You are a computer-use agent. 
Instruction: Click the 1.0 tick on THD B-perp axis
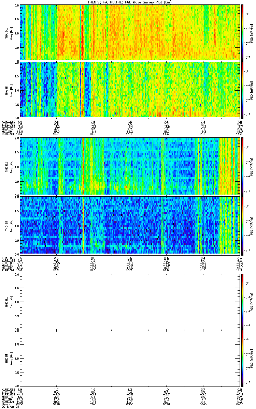tap(17, 166)
